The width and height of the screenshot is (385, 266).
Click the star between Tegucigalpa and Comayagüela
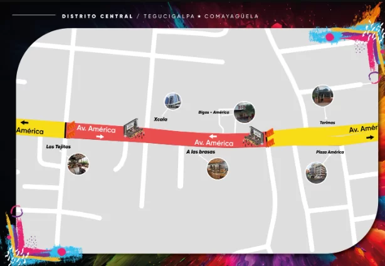[199, 16]
